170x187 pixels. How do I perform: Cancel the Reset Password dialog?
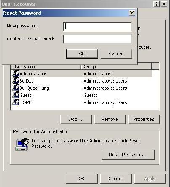(x=116, y=53)
